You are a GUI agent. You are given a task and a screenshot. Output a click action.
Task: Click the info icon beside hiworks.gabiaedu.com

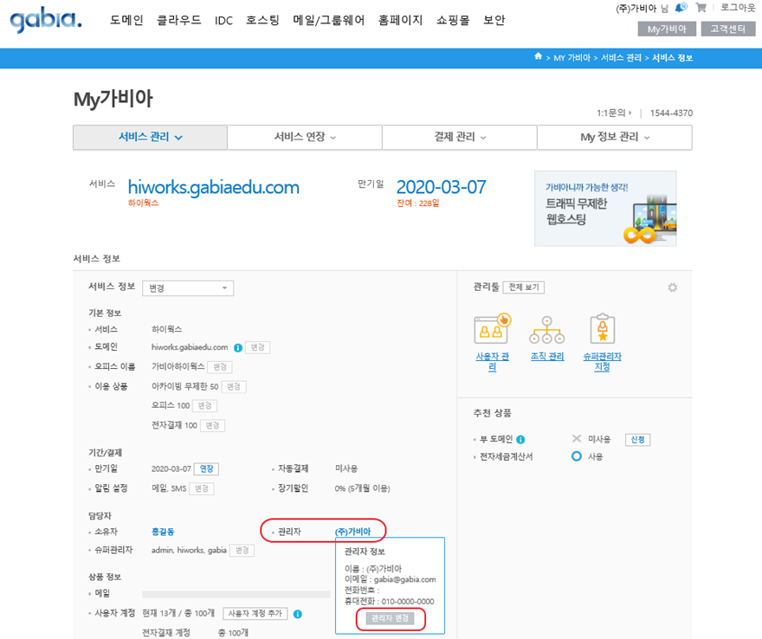pos(237,347)
